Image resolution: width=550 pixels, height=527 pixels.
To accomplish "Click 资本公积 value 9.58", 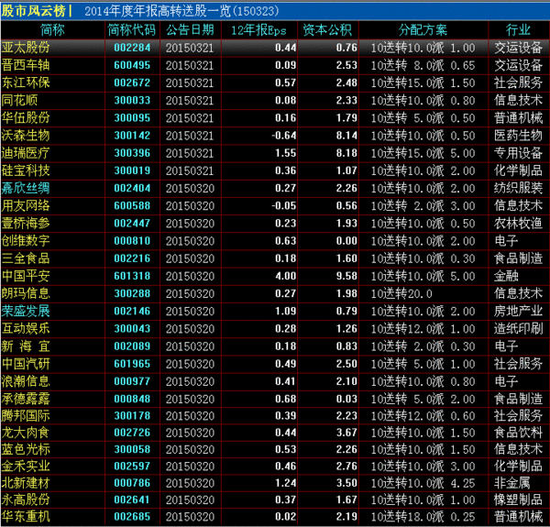I will pos(346,276).
